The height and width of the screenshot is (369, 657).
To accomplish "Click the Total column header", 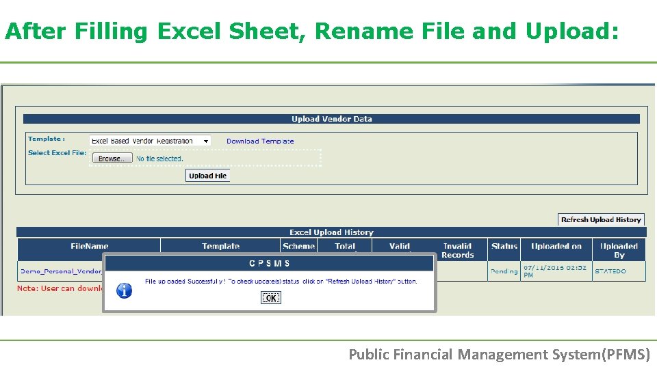I will pos(345,246).
